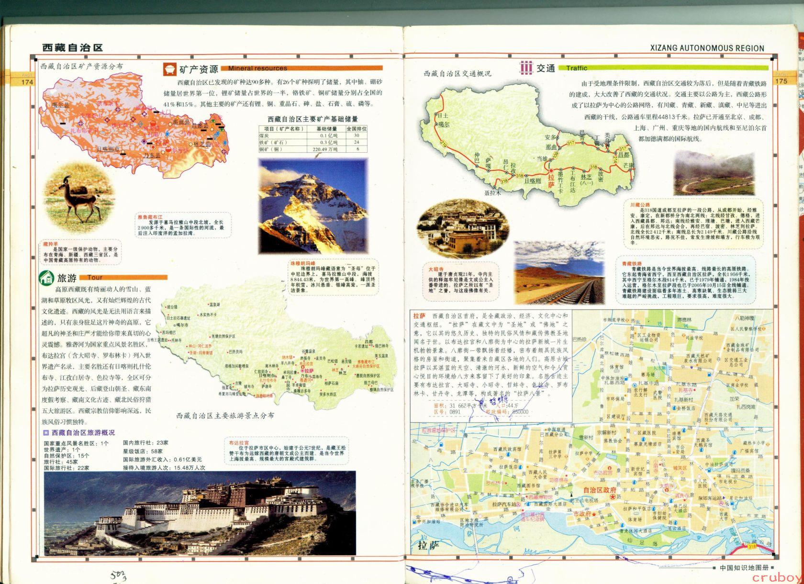Click the 西藏自治区主要旅游景点分布 caption
Screen dimensions: 804x584
pos(224,416)
